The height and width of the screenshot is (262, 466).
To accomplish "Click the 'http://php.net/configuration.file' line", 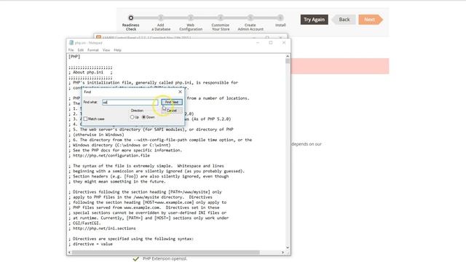I will (x=109, y=155).
